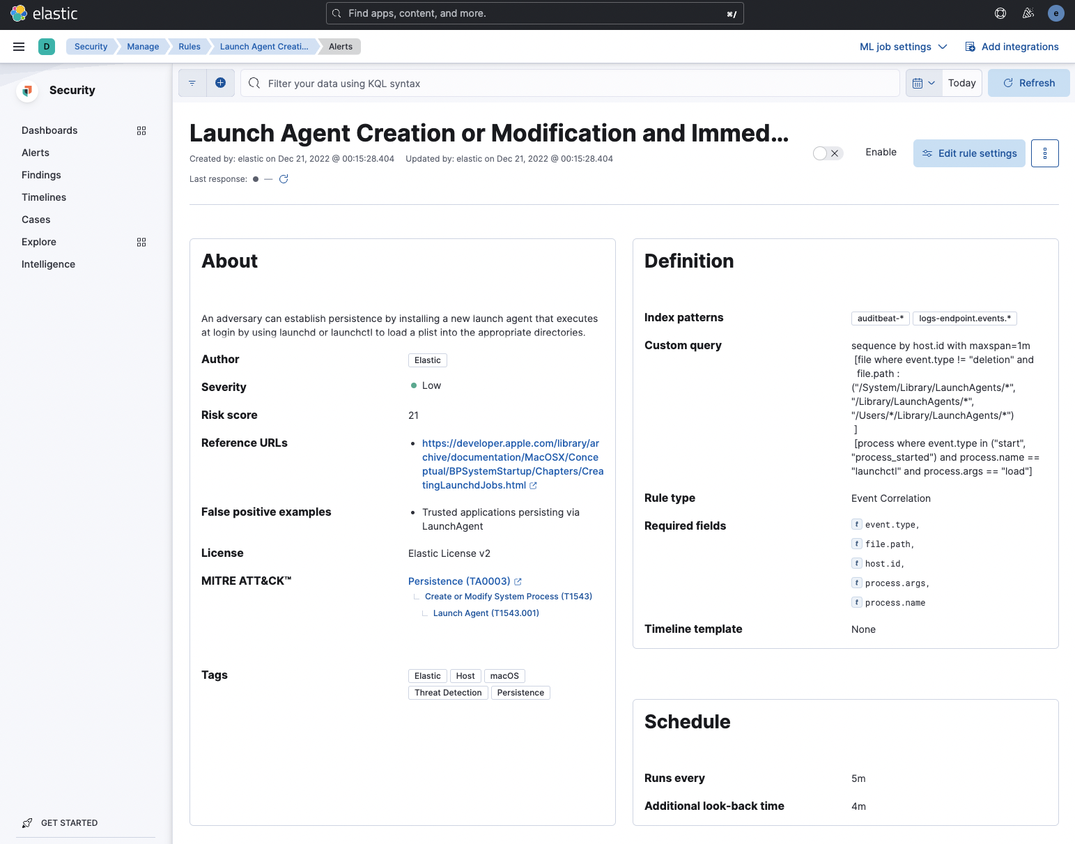
Task: Select Intelligence in the Security sidebar
Action: click(48, 264)
